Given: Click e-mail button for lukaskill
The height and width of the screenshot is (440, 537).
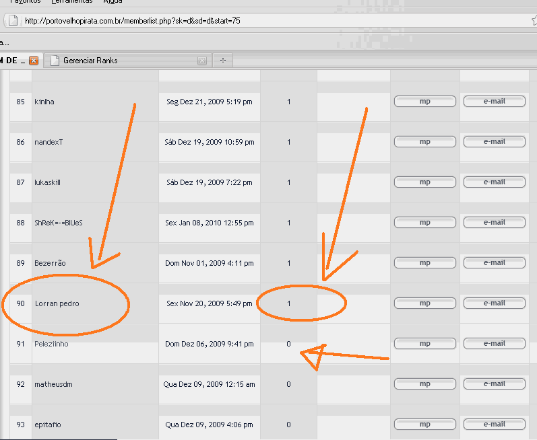Looking at the screenshot, I should tap(494, 182).
